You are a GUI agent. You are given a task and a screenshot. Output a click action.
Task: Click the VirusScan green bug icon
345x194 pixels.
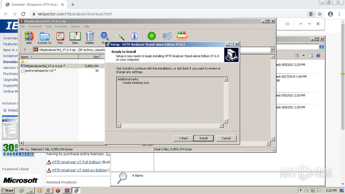tap(152, 36)
